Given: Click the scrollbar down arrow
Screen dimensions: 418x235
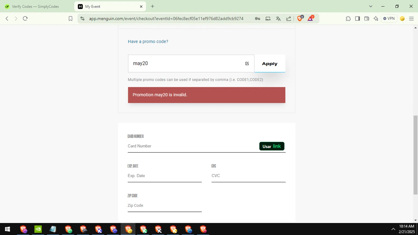Looking at the screenshot, I should (415, 220).
